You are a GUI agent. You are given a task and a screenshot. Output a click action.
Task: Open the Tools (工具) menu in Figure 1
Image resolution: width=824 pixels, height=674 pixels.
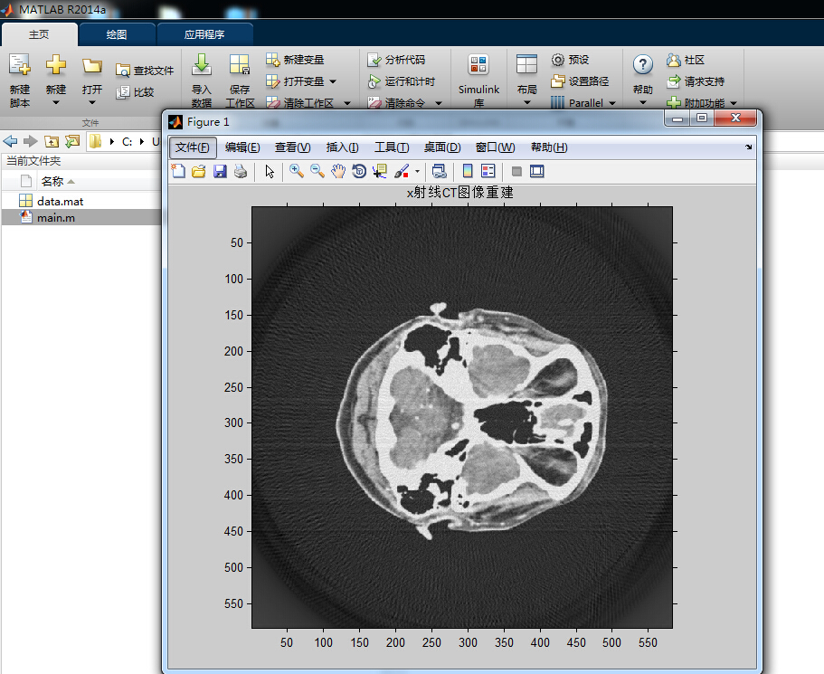coord(392,147)
